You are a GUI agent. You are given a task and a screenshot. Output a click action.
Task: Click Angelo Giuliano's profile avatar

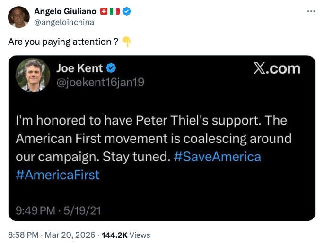click(19, 17)
